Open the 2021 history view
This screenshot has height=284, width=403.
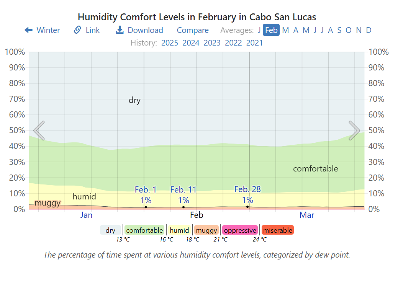click(x=255, y=43)
